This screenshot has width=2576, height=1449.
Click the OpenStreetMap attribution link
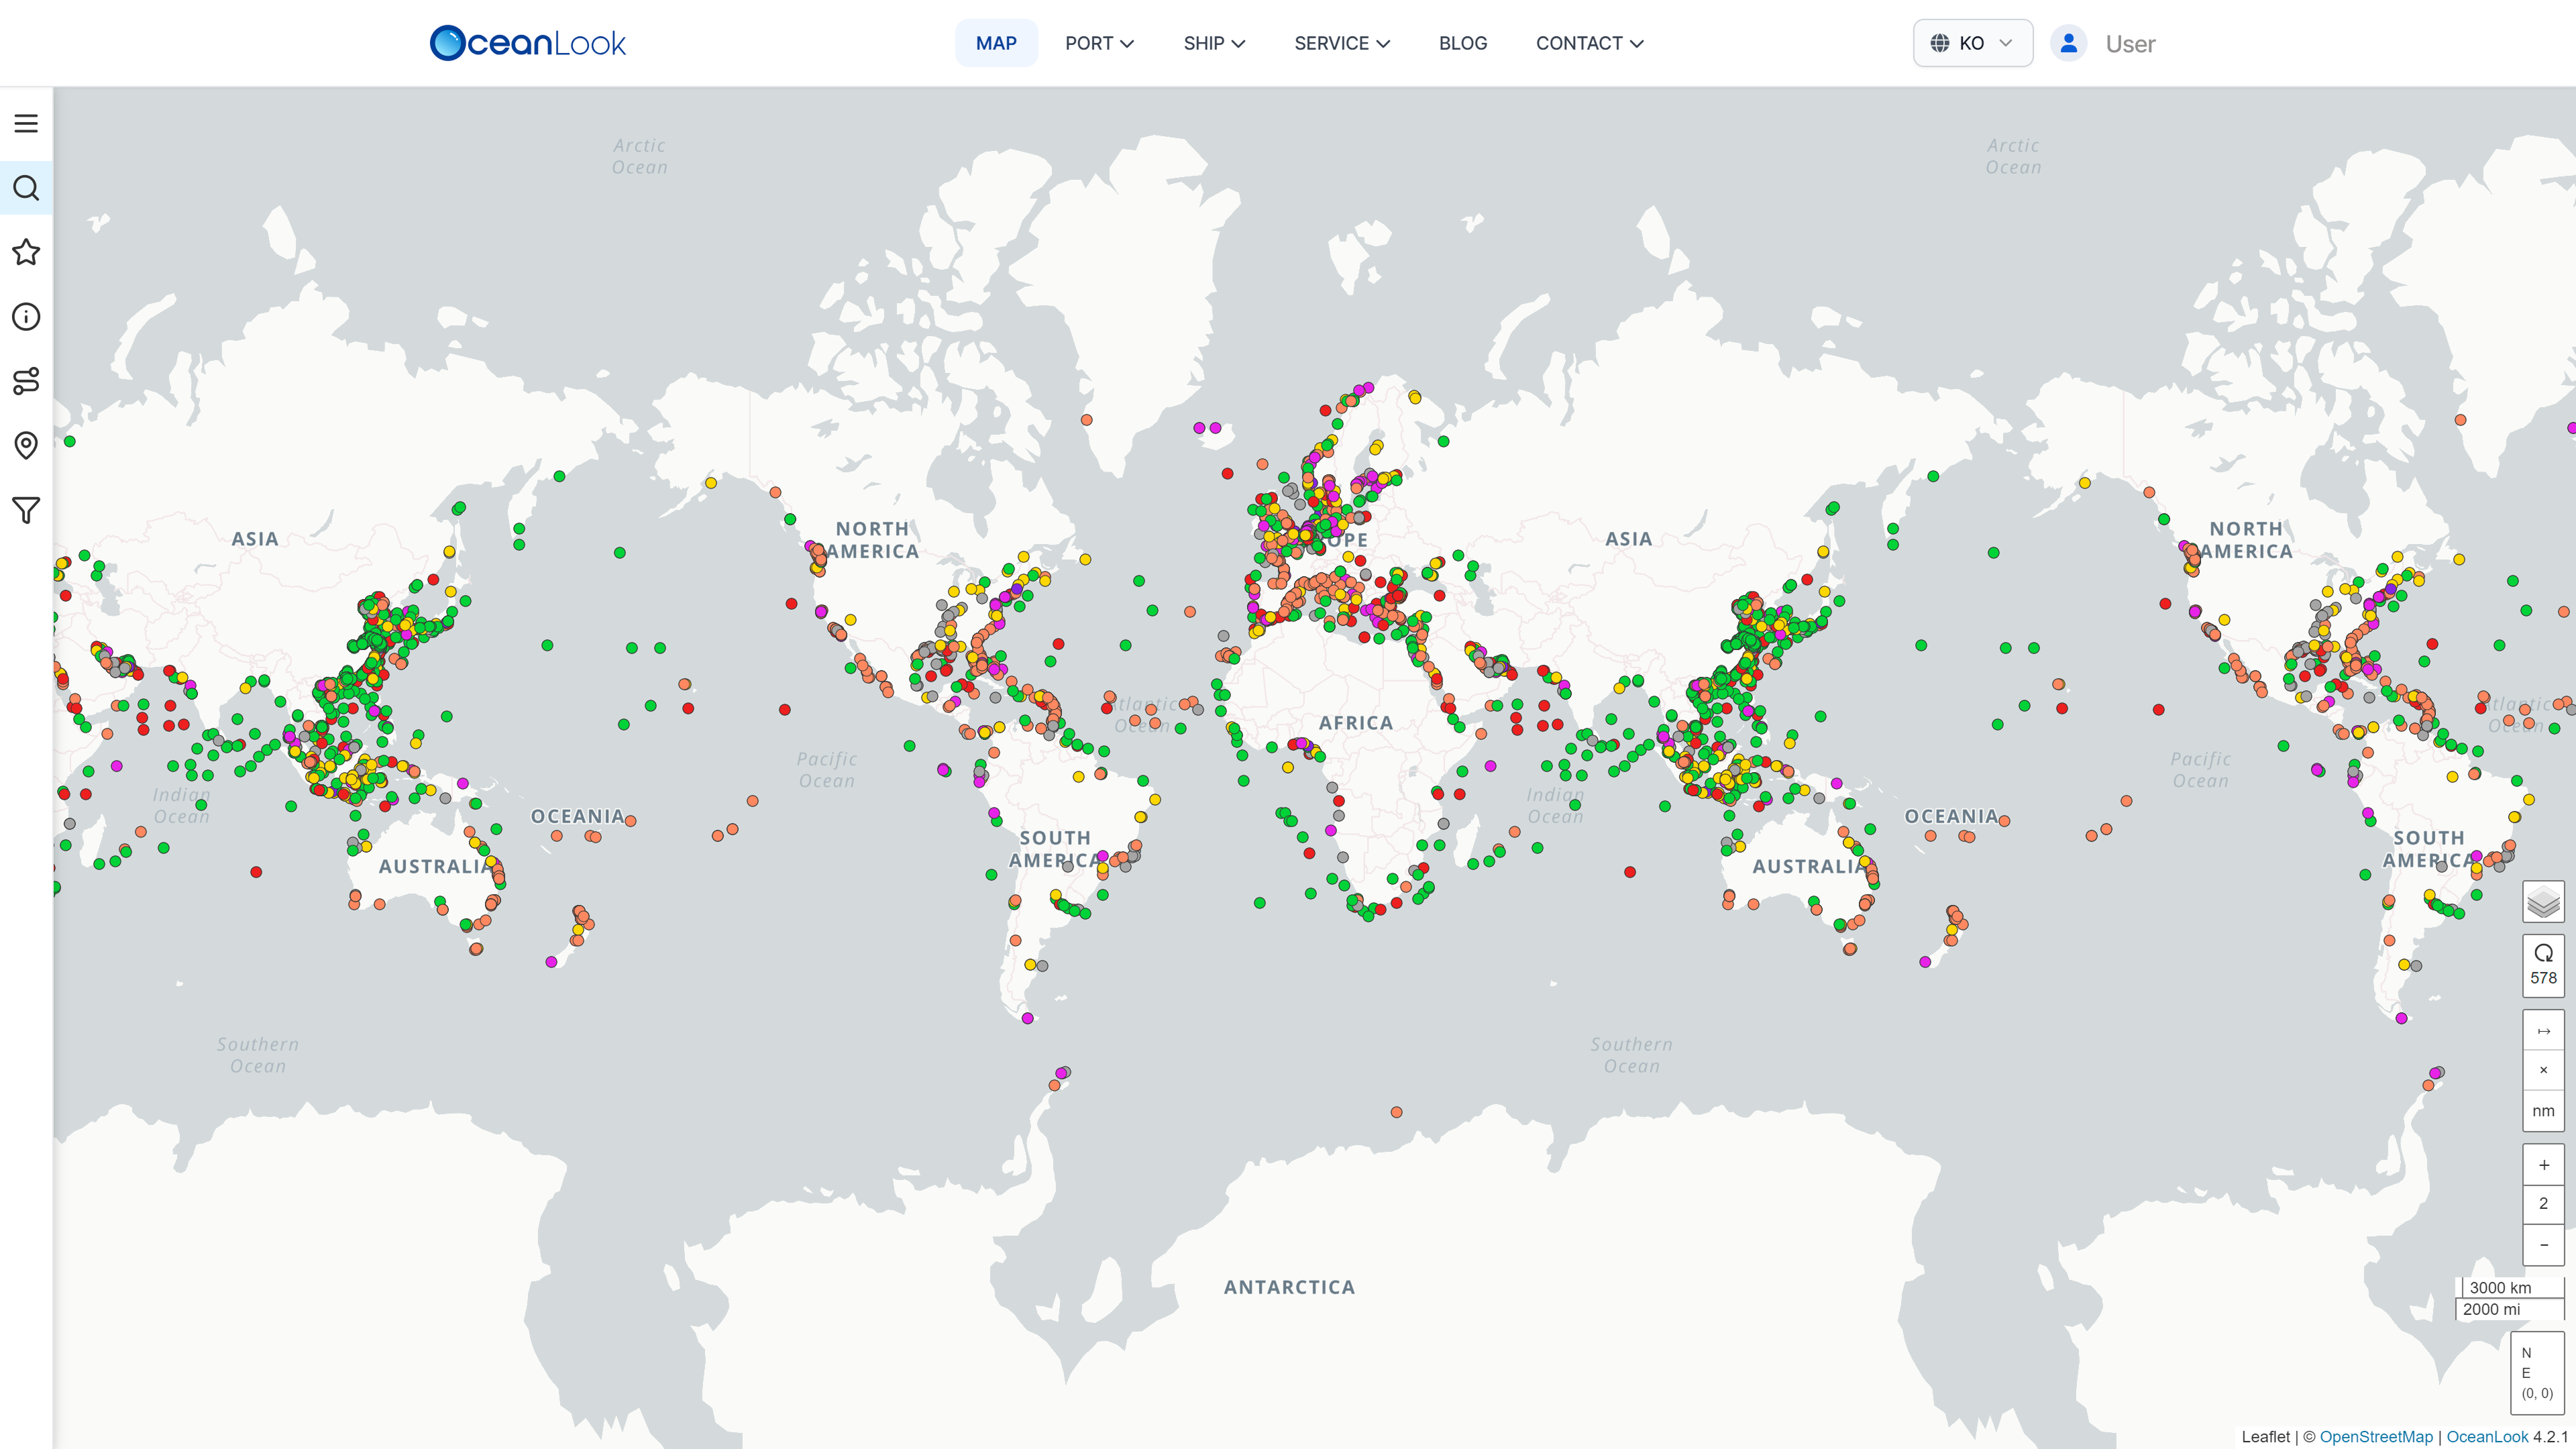point(2375,1437)
